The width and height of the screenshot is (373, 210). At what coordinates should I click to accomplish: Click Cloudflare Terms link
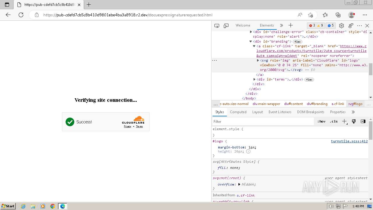tap(139, 126)
